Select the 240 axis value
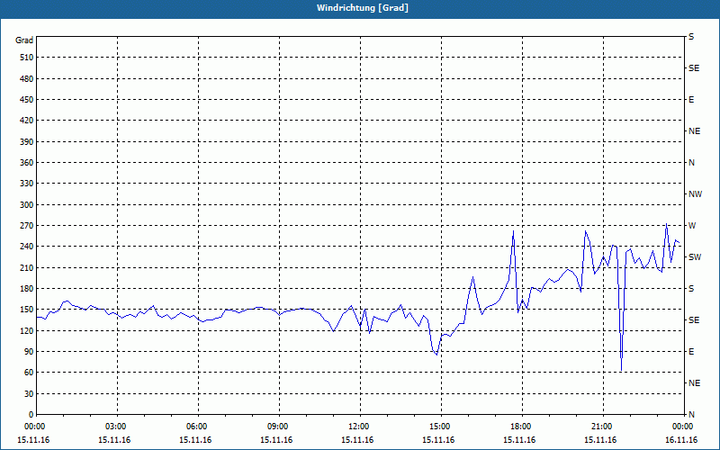This screenshot has height=450, width=720. 27,246
